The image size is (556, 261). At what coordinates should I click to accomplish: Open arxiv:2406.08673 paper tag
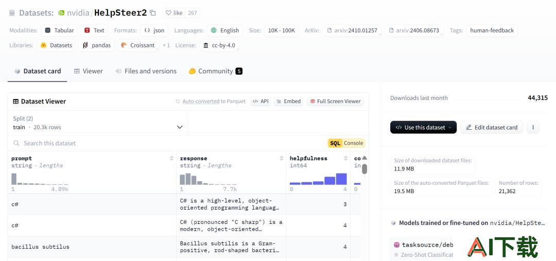[414, 30]
